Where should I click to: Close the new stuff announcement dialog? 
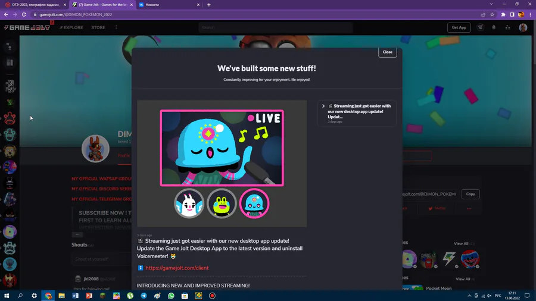387,52
